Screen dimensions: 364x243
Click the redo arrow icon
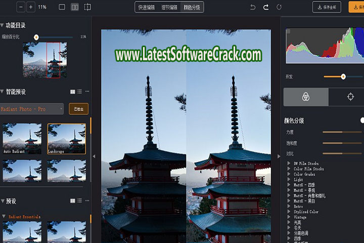coord(266,7)
